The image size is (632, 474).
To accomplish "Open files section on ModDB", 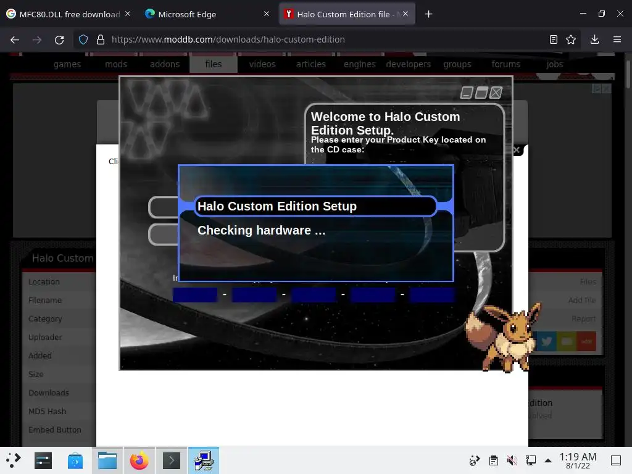I will (x=213, y=64).
